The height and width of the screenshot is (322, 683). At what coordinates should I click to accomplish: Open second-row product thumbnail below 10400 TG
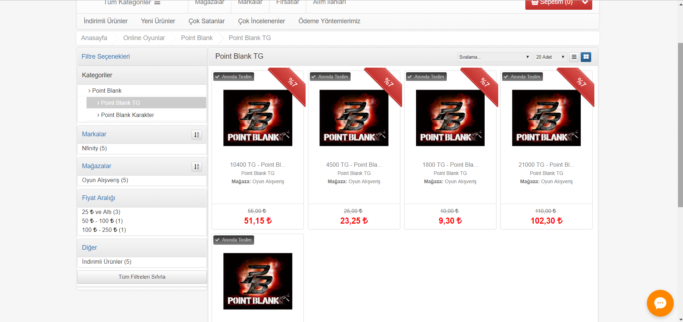point(258,281)
